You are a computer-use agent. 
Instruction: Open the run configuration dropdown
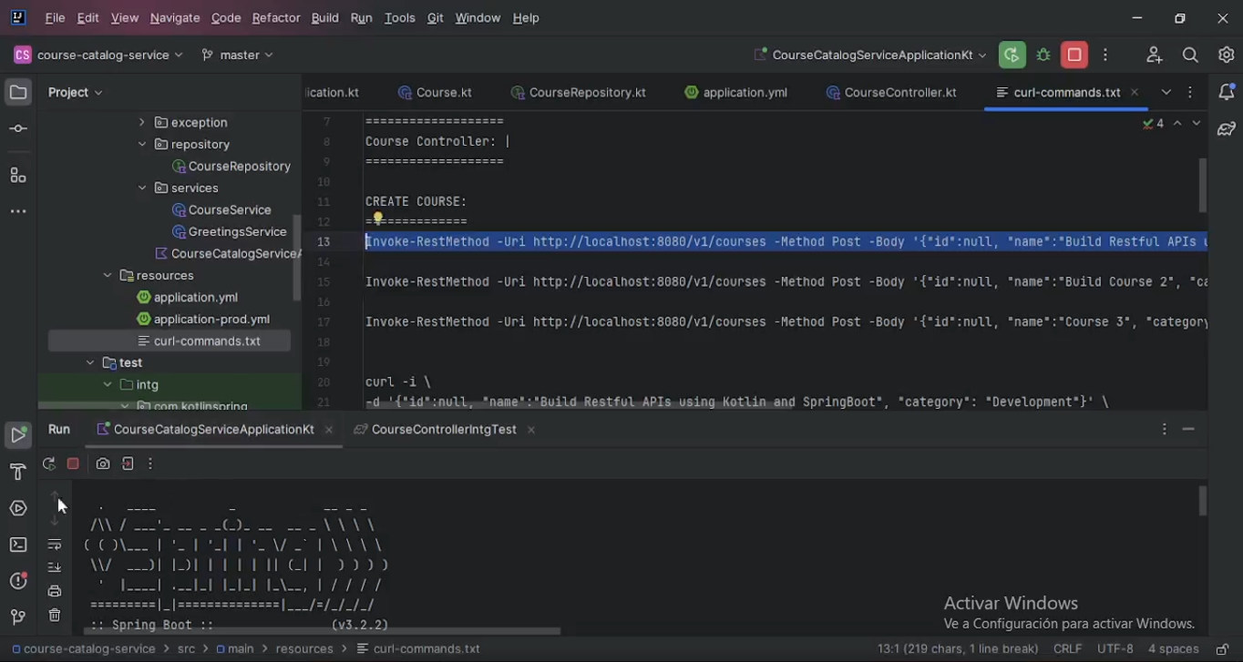point(870,55)
